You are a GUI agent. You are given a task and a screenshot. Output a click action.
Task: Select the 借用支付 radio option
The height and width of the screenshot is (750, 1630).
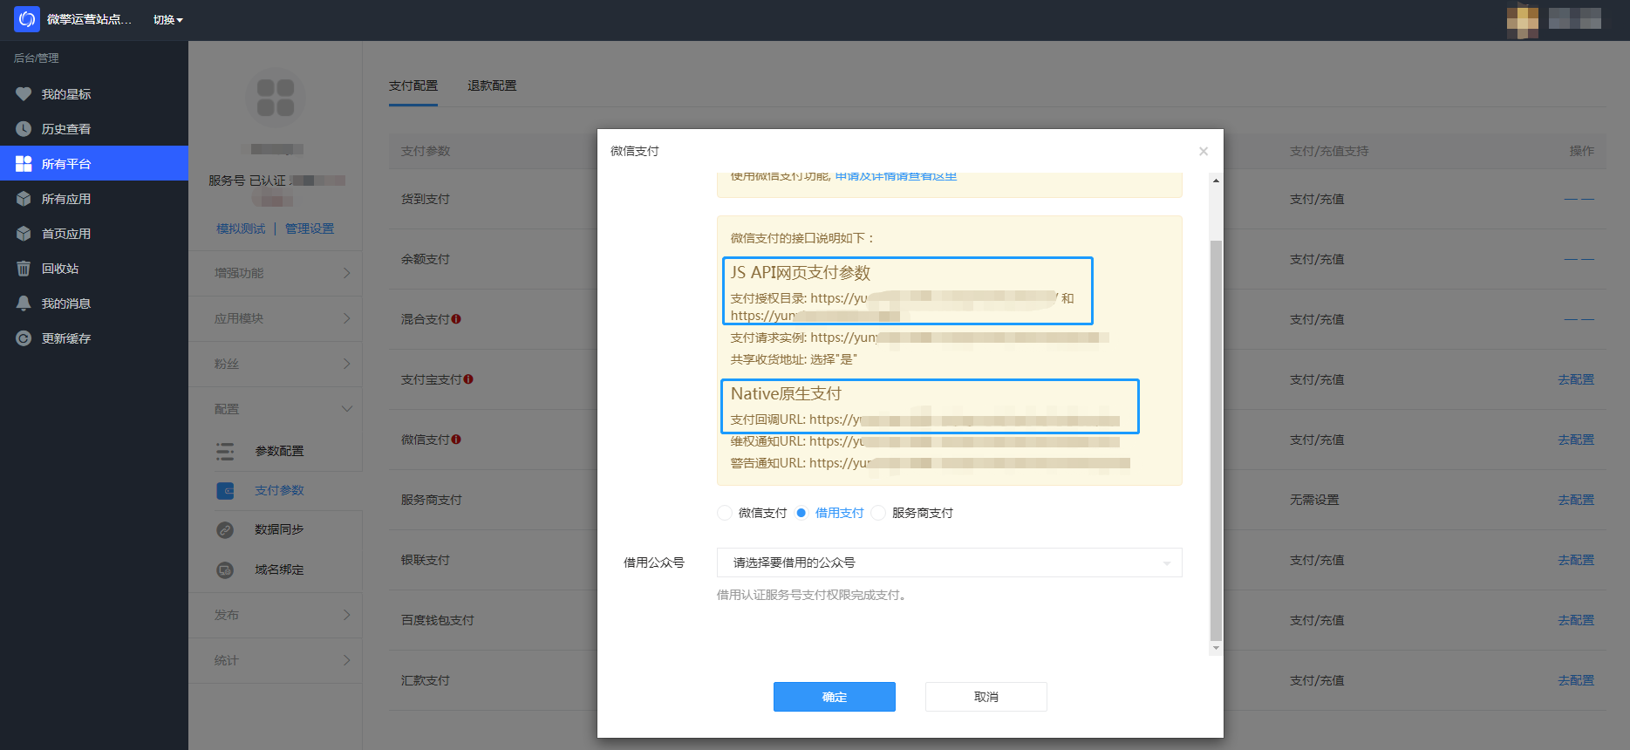[x=801, y=513]
